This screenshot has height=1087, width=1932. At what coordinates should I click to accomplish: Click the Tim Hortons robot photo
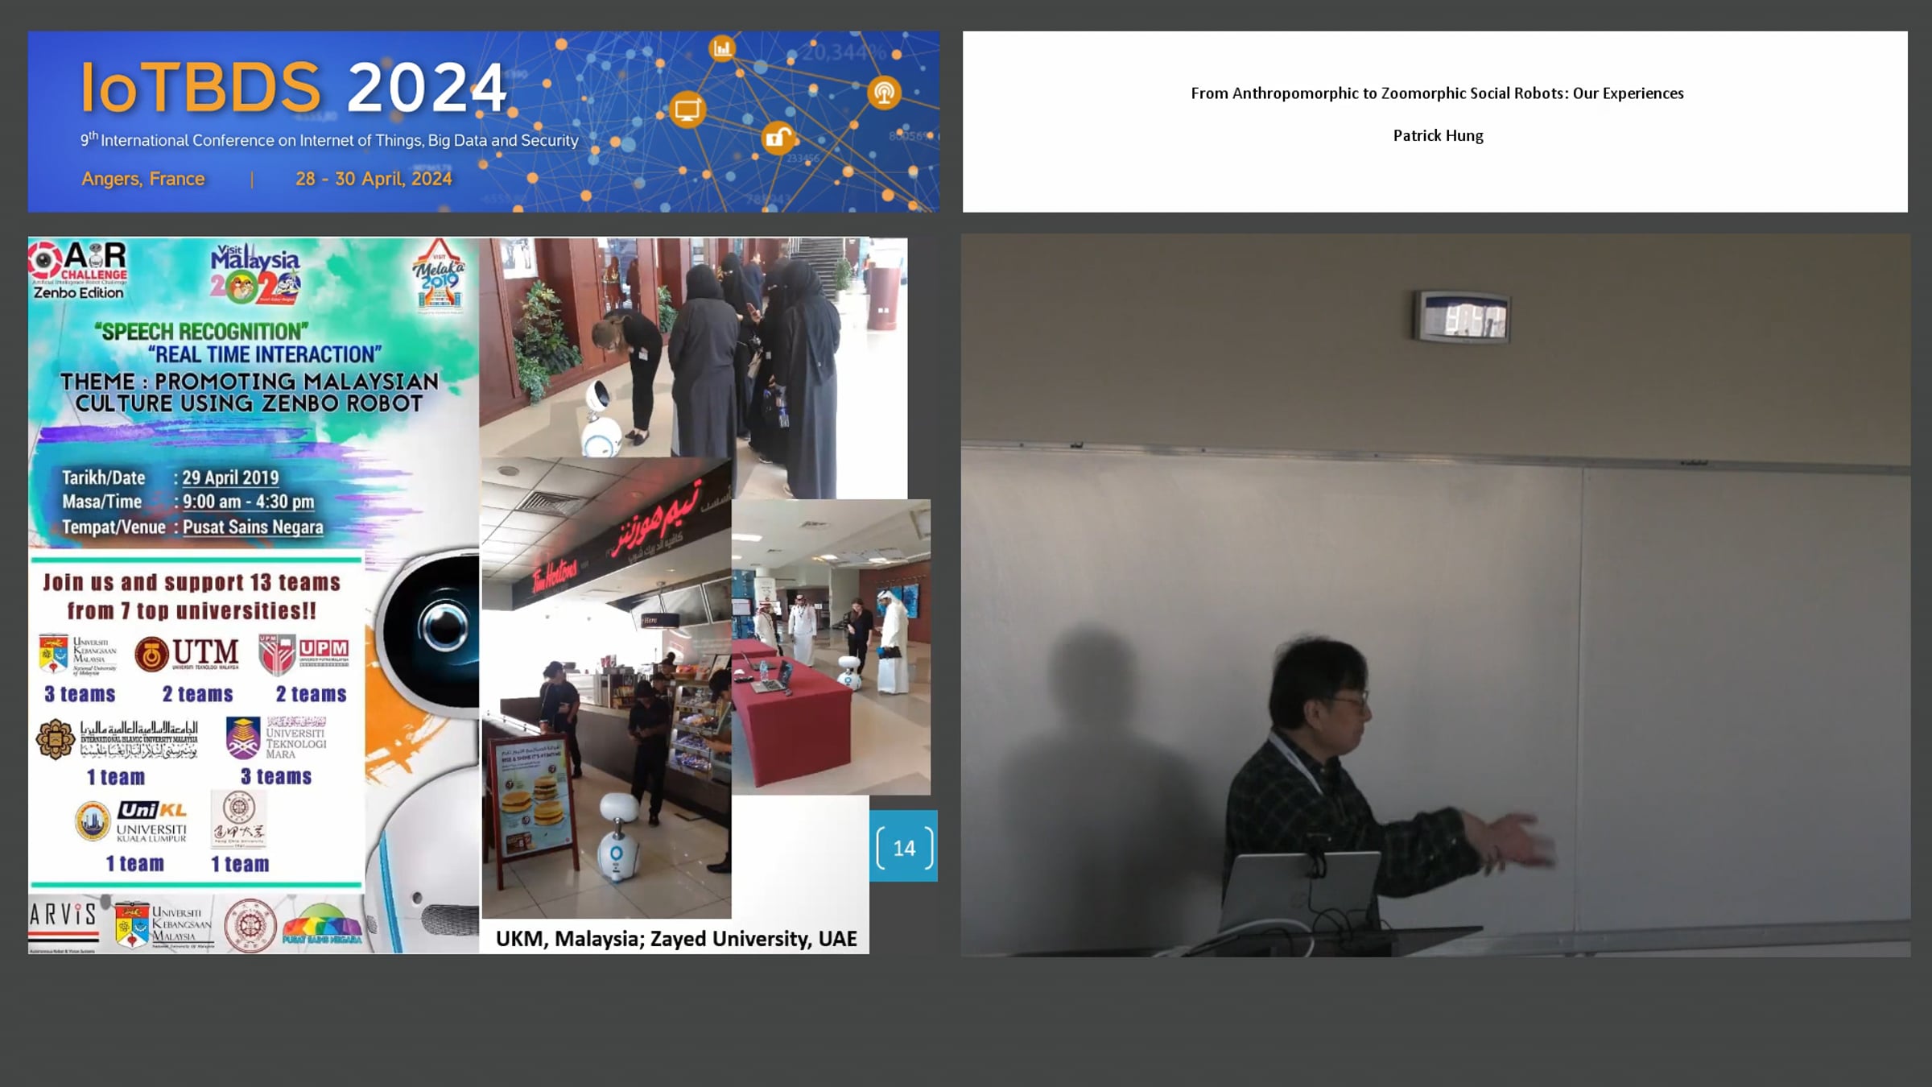pyautogui.click(x=605, y=688)
